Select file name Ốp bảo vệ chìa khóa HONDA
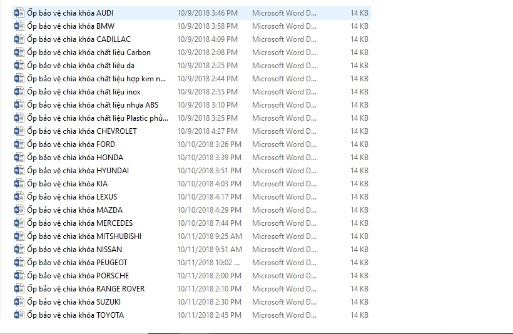The height and width of the screenshot is (334, 513). pyautogui.click(x=75, y=158)
